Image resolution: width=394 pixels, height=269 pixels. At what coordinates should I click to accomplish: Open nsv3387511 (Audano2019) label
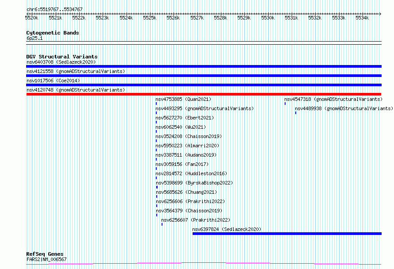pyautogui.click(x=186, y=155)
